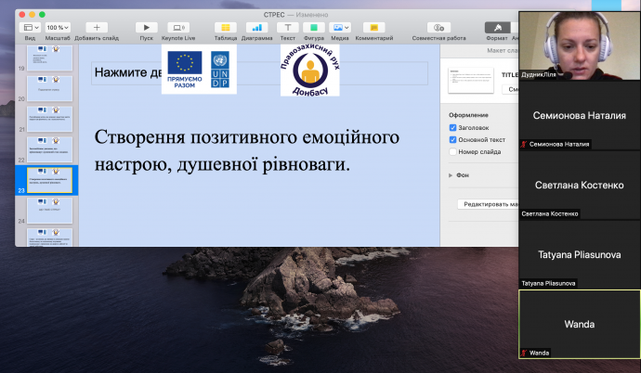641x373 pixels.
Task: Open the Media (Медиа) dropdown
Action: pos(341,28)
